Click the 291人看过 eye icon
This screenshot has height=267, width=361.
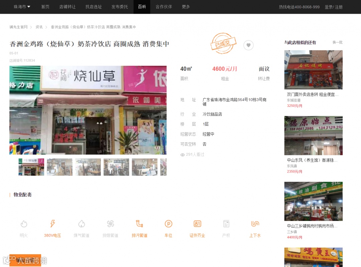[183, 155]
